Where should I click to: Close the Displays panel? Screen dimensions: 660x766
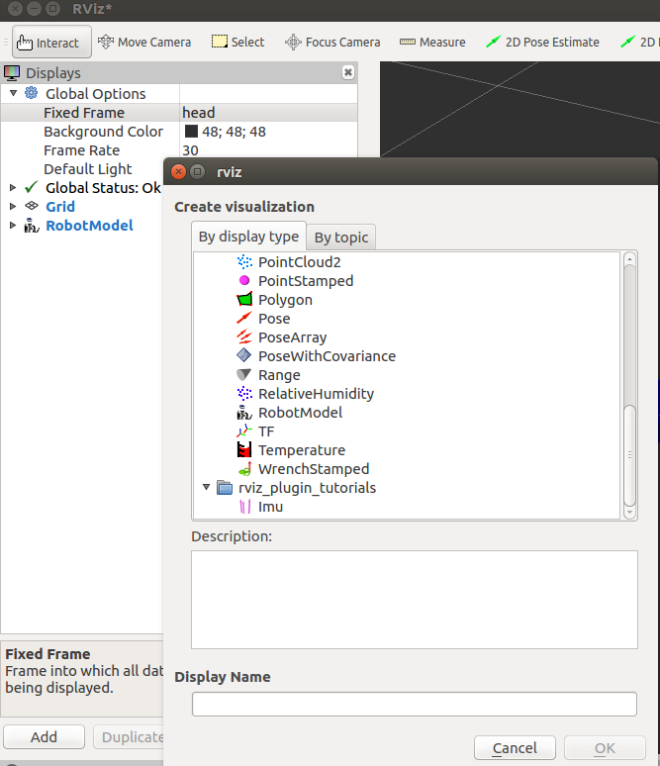(348, 72)
